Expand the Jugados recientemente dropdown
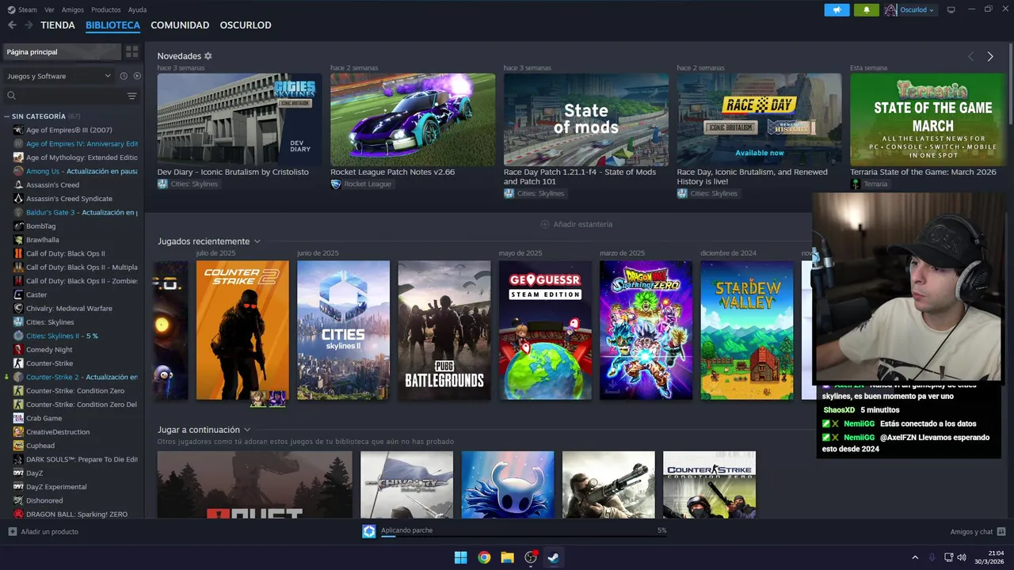Screen dimensions: 1014x570 pos(257,241)
